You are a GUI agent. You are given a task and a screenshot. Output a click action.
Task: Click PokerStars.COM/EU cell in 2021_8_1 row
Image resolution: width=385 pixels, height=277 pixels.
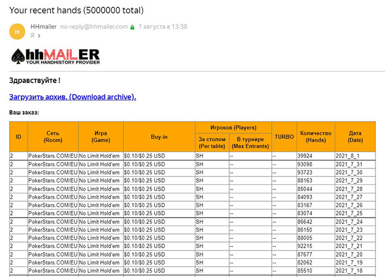53,156
